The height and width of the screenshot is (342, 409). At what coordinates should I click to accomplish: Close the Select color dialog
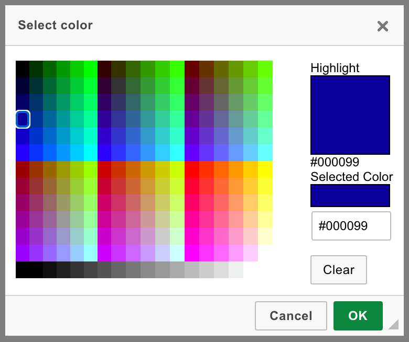[382, 26]
